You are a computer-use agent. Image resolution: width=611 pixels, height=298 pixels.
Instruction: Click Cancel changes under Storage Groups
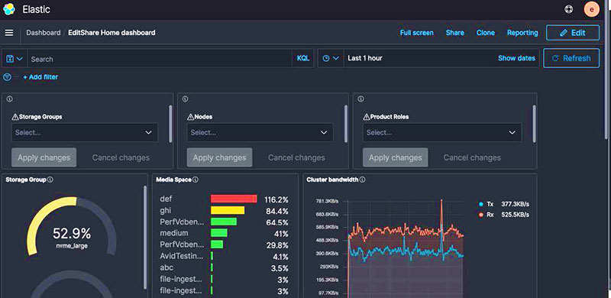coord(121,157)
